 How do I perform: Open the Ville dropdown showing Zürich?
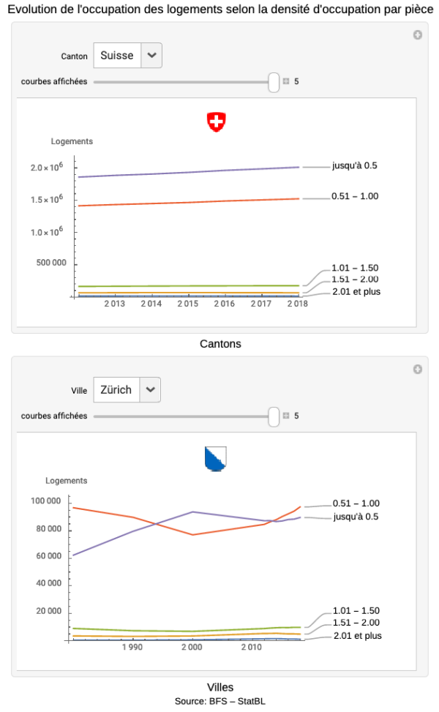116,390
